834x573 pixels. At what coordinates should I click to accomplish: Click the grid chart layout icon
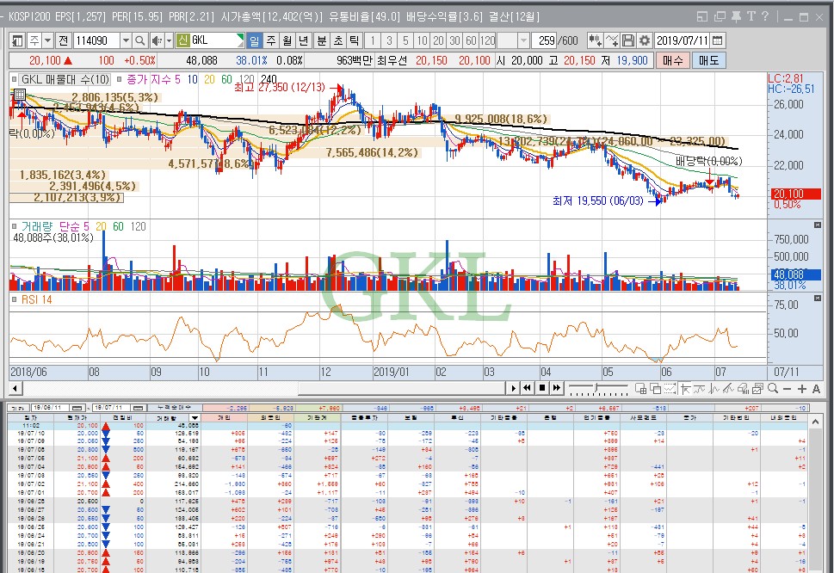tap(641, 389)
